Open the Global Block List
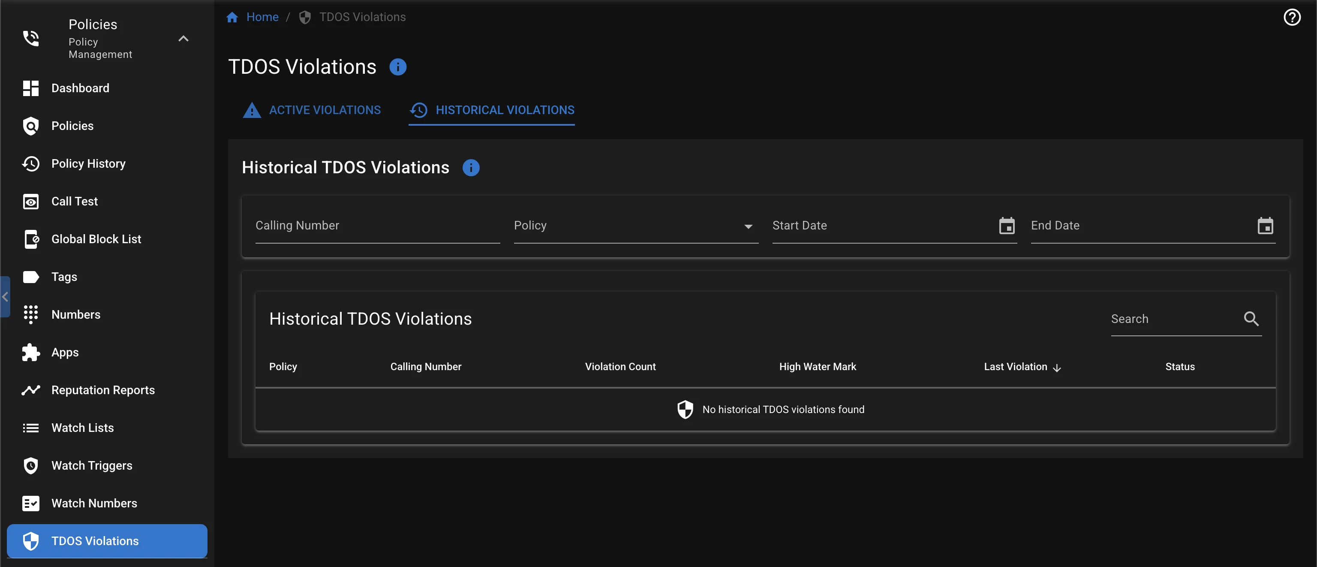 click(31, 239)
